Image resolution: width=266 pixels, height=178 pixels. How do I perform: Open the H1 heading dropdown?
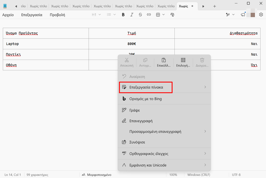pyautogui.click(x=96, y=15)
